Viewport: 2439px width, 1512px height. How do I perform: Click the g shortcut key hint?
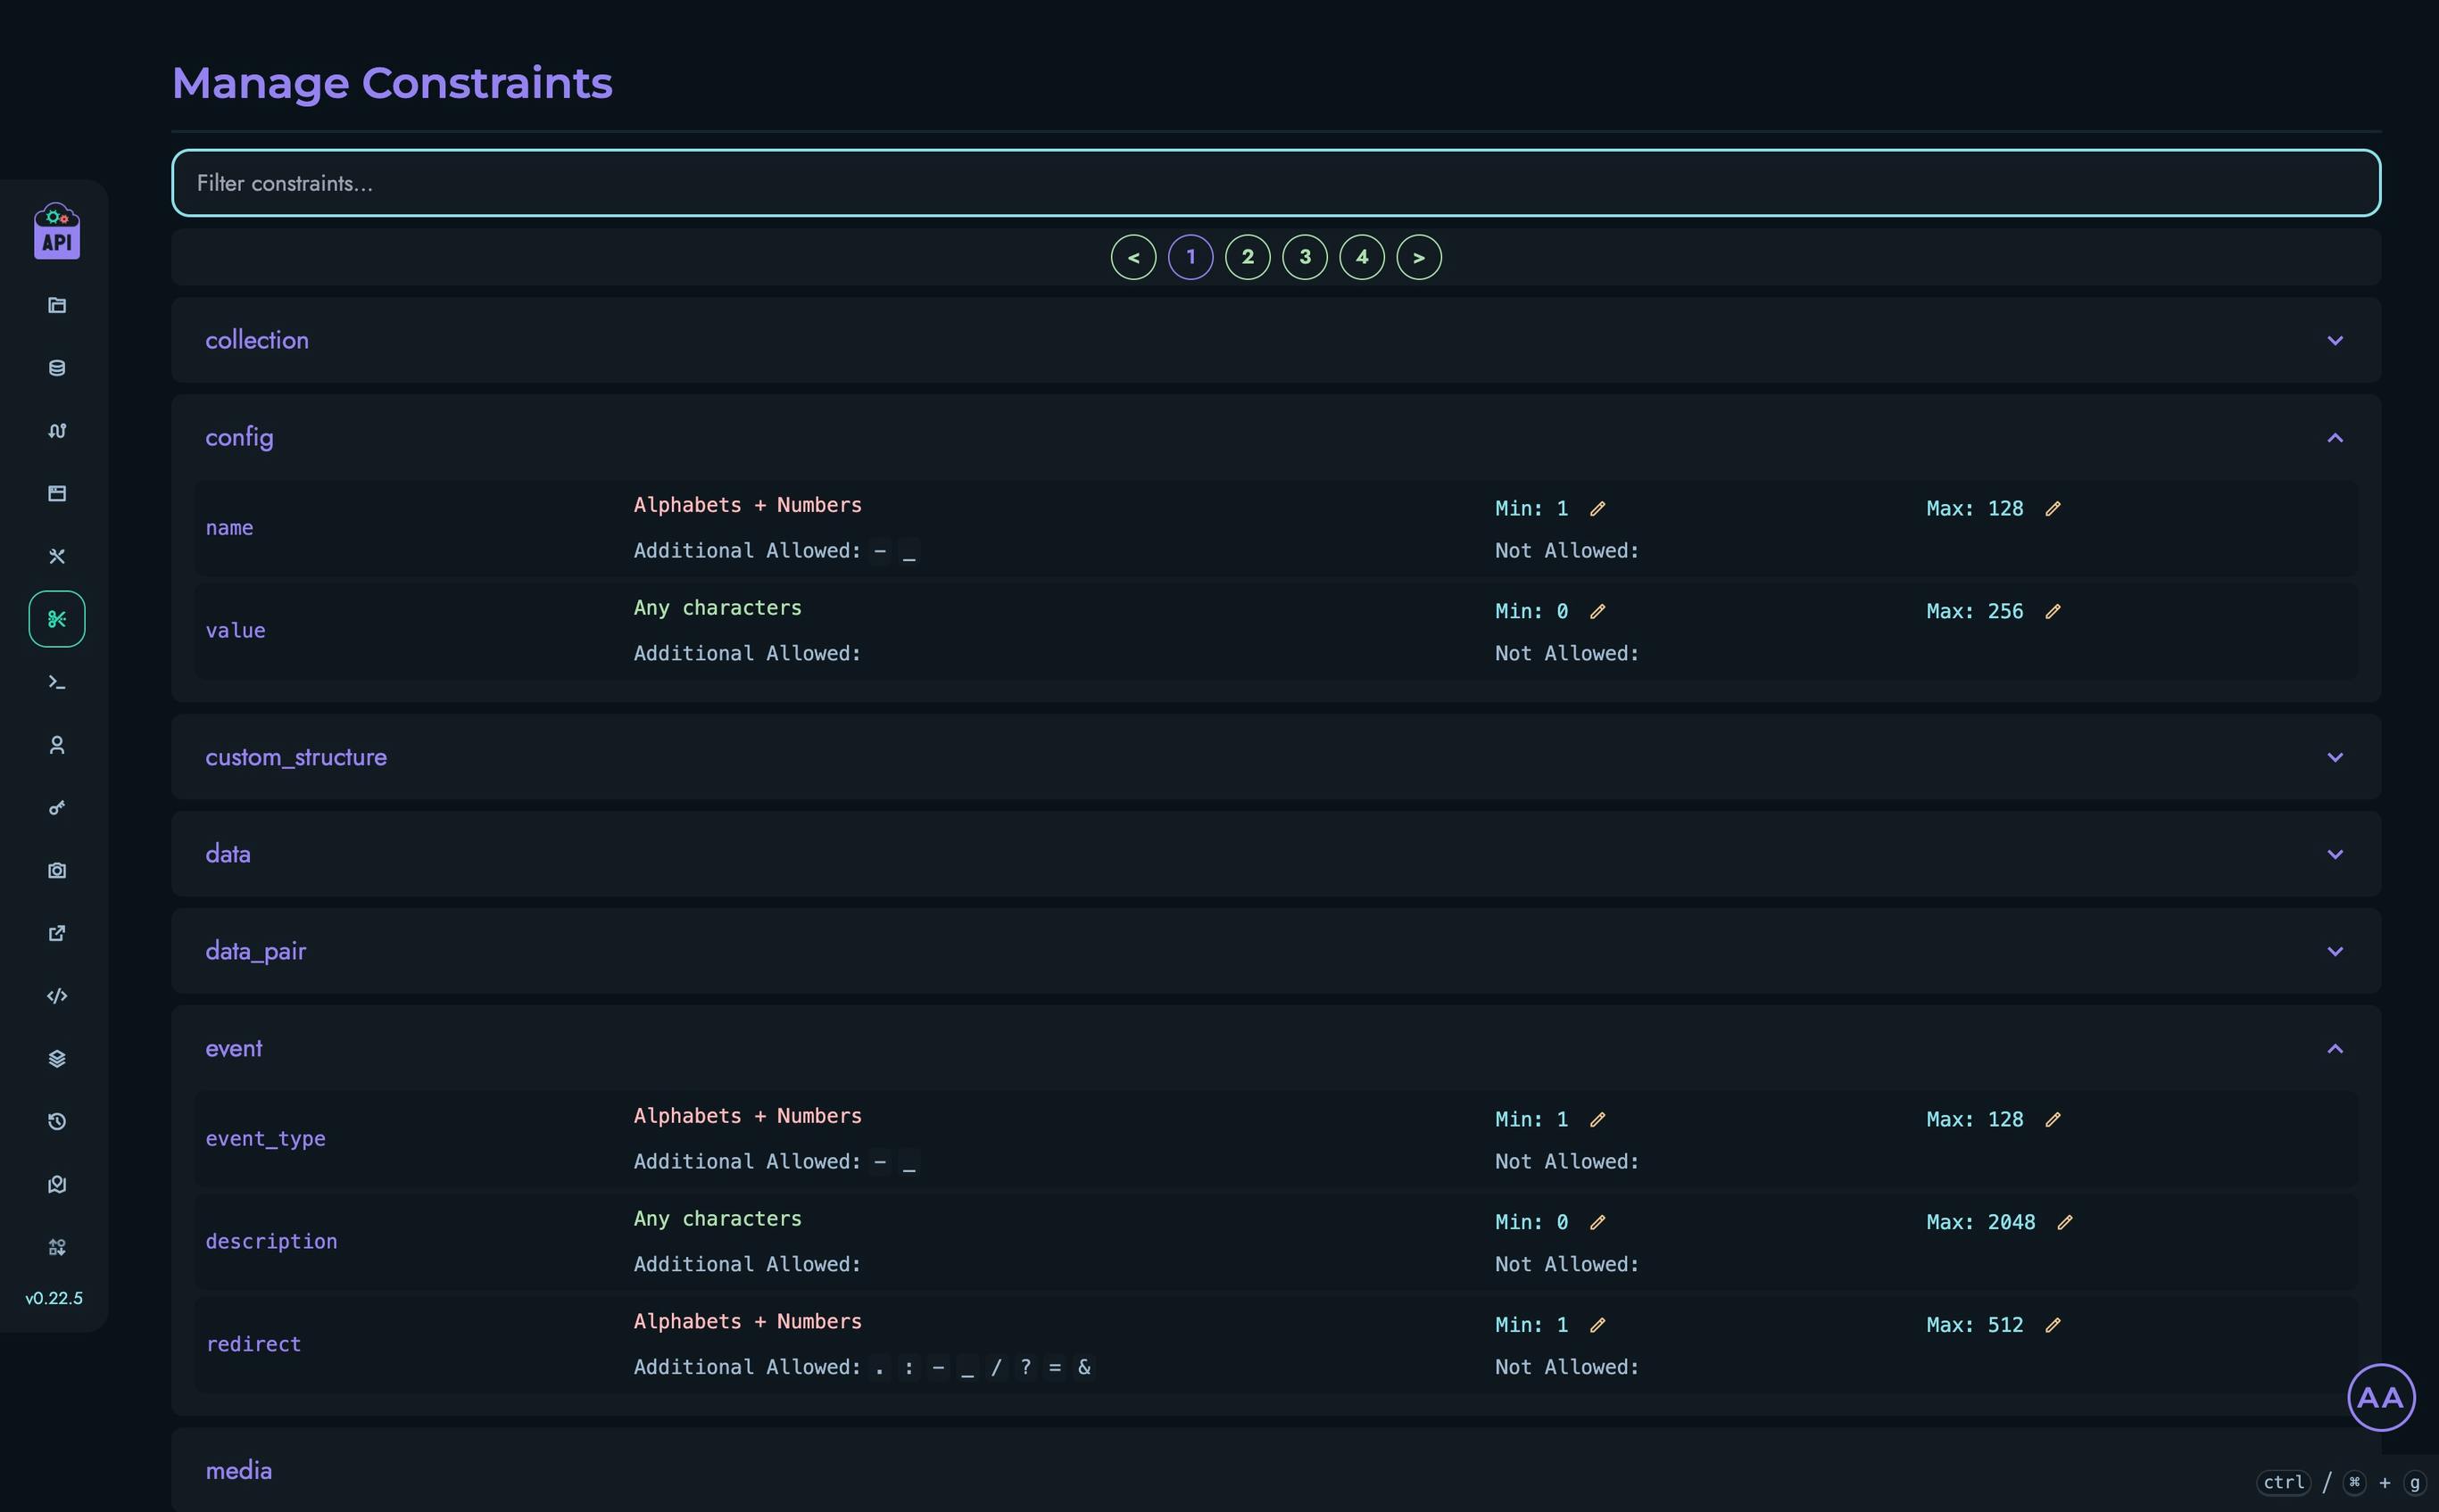coord(2415,1483)
